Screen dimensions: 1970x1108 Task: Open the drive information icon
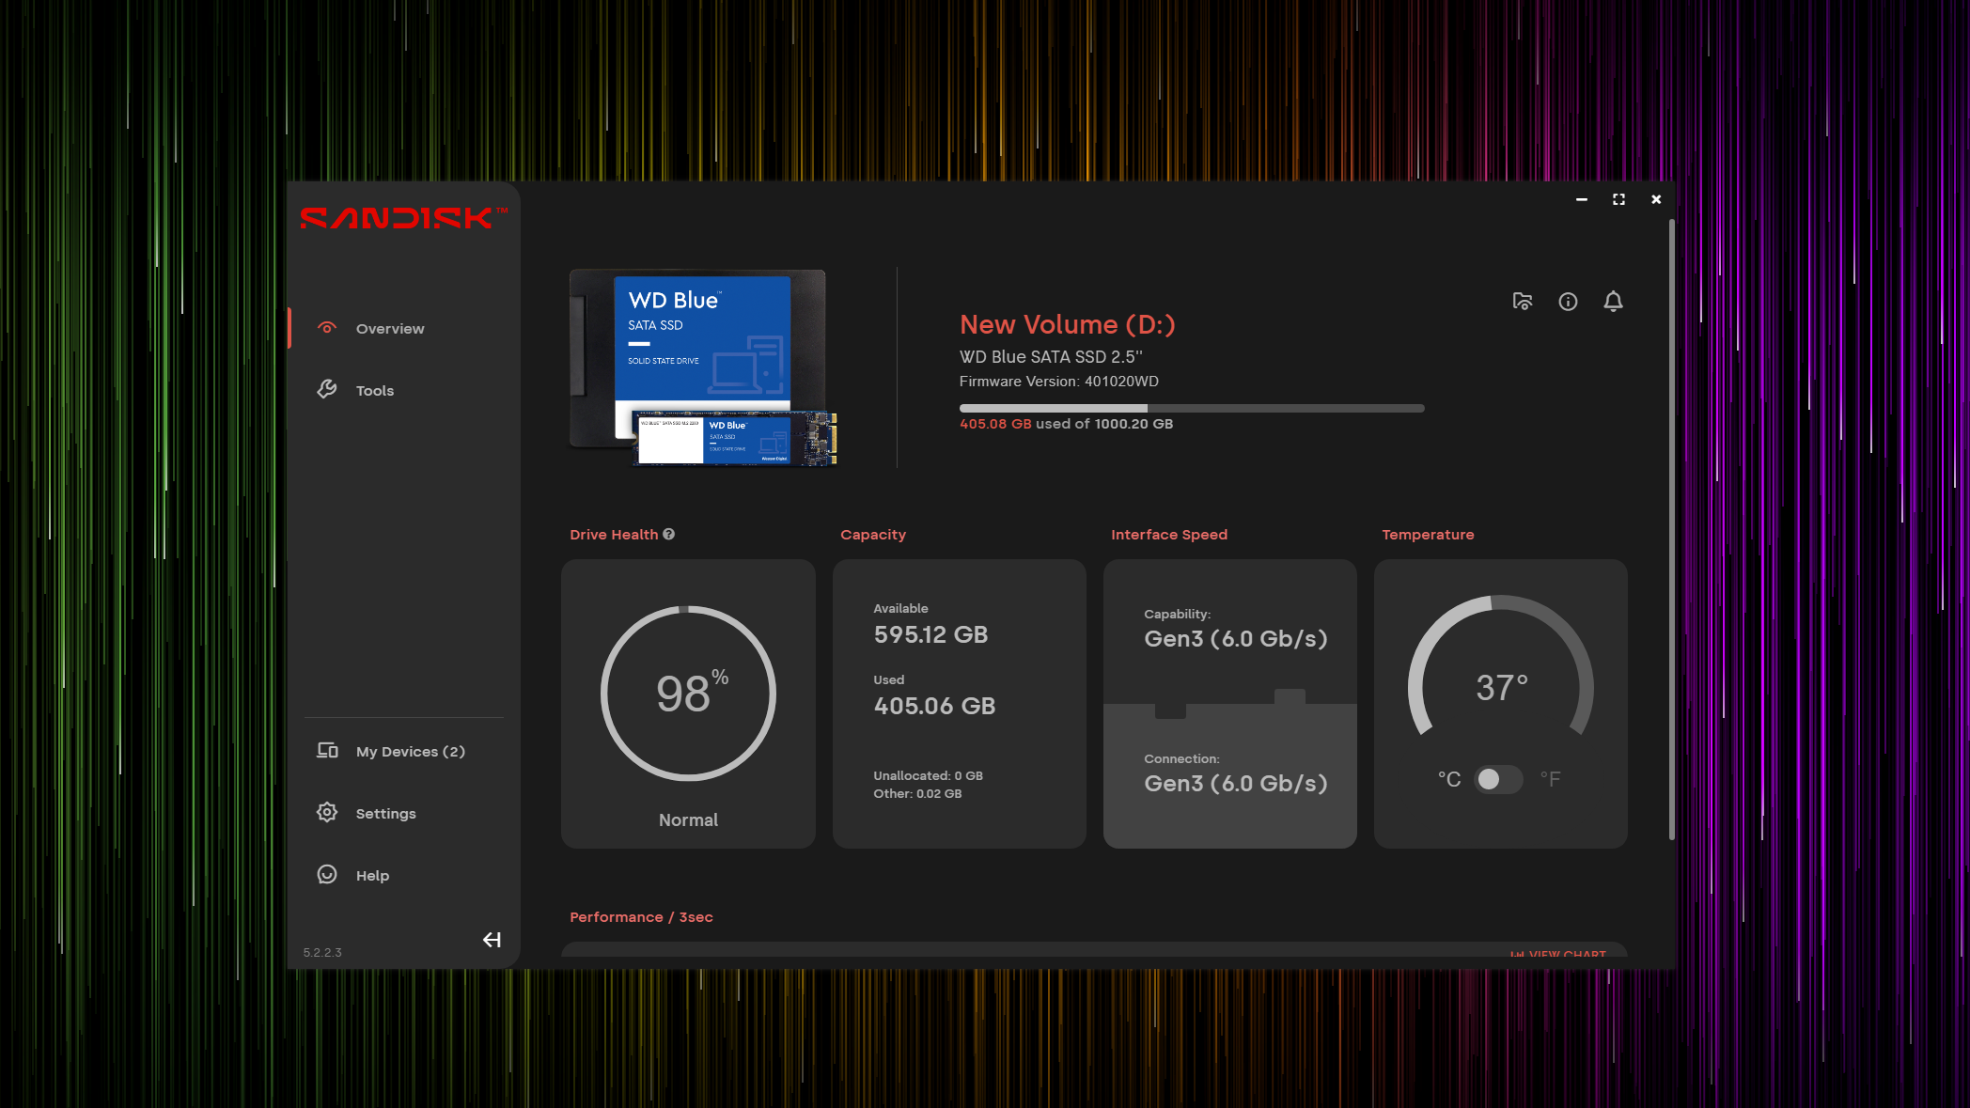tap(1568, 301)
